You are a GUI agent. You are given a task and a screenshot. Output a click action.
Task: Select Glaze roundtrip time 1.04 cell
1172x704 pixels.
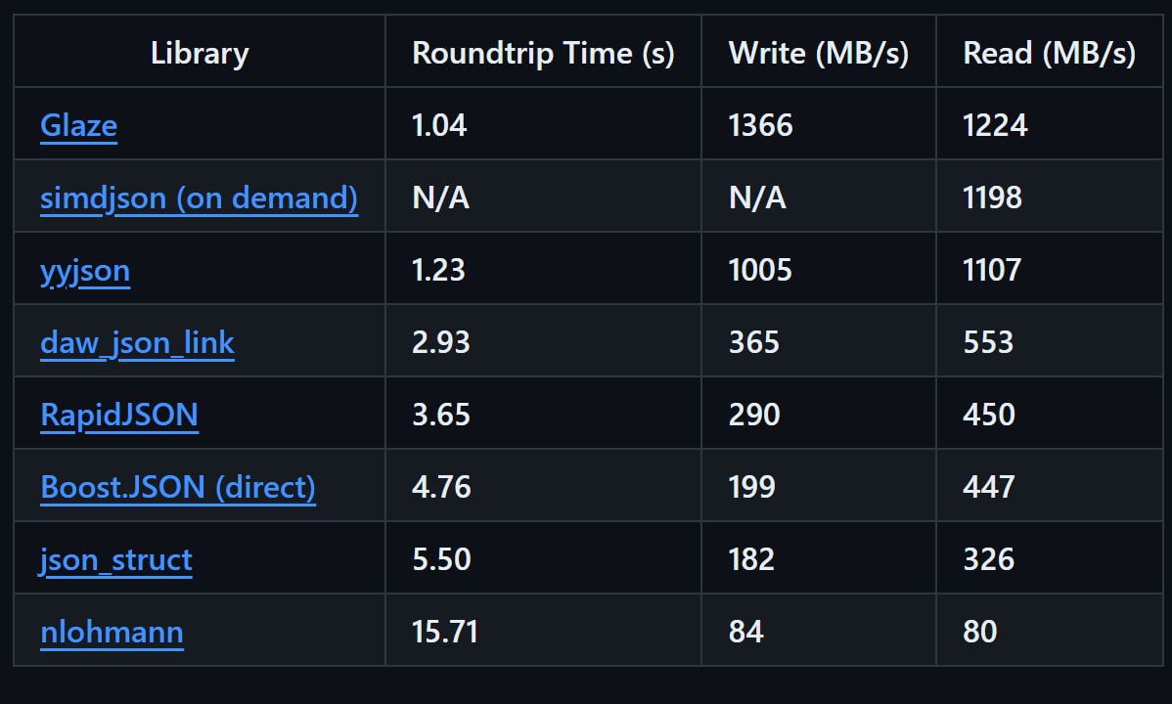pos(543,124)
